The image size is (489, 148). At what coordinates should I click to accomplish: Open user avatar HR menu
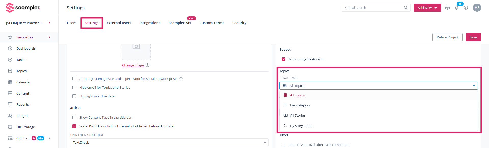[477, 8]
